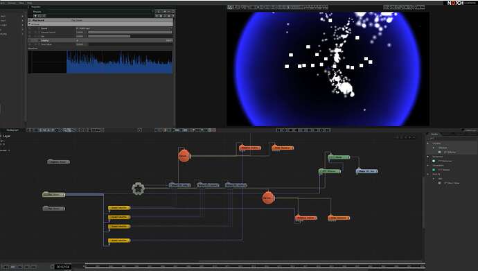Select the bottom yellow Sound Modifier node
478x271 pixels.
point(119,241)
